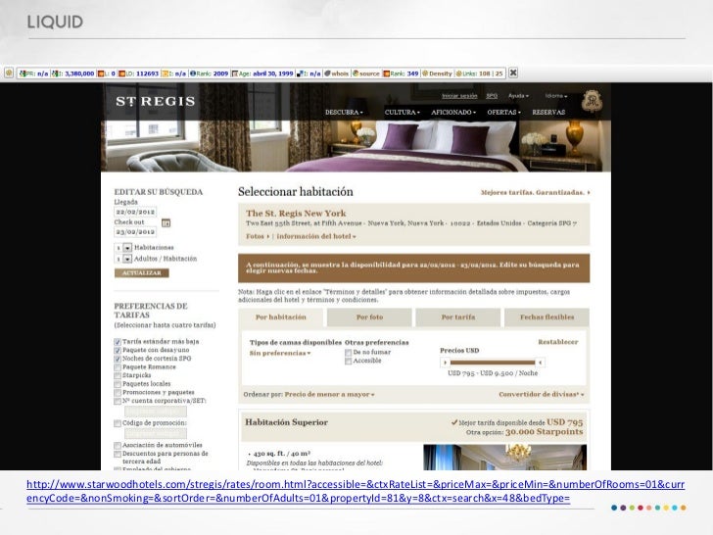Open Ordenar por sort dropdown
Viewport: 713px width, 535px height.
pyautogui.click(x=330, y=395)
